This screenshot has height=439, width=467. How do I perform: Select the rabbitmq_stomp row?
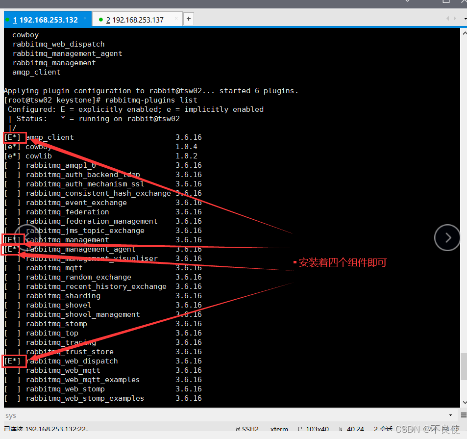pyautogui.click(x=103, y=324)
